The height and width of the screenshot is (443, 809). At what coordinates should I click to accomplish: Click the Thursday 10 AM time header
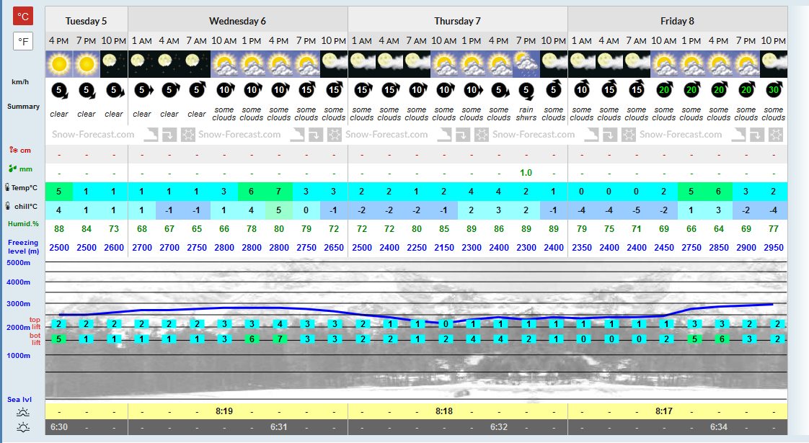443,41
